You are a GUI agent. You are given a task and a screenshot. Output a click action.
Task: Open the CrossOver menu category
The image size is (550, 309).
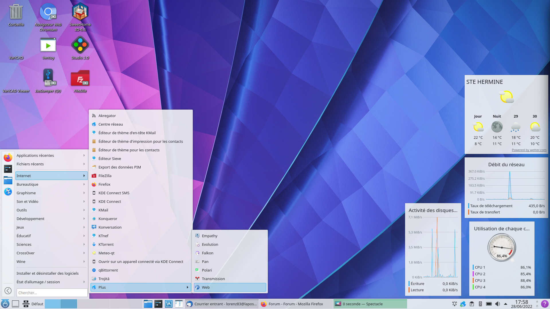(x=51, y=253)
